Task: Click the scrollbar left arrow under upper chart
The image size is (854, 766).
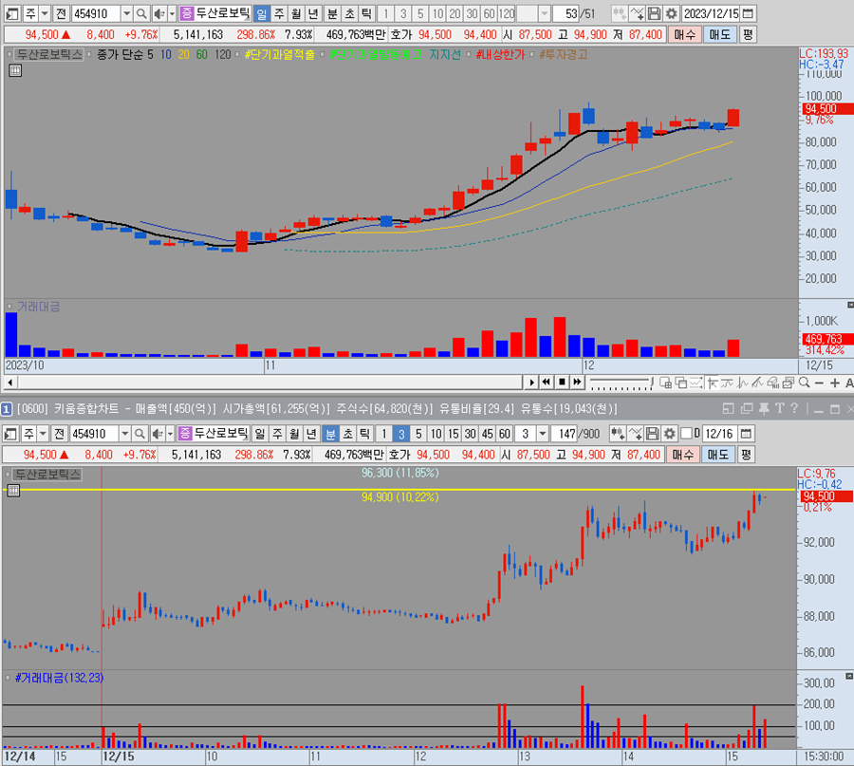Action: 9,383
